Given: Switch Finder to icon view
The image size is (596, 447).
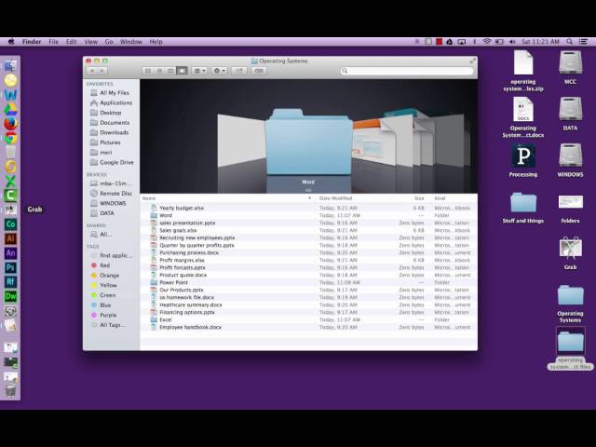Looking at the screenshot, I should click(148, 71).
